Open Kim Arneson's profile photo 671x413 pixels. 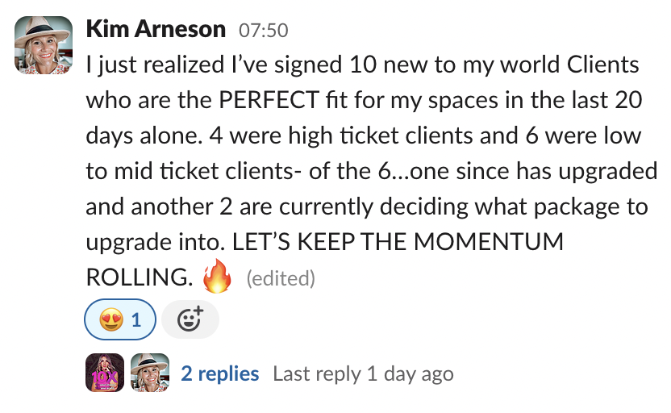coord(41,44)
